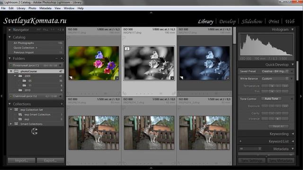This screenshot has height=170, width=303.
Task: Click the Sync Settings button
Action: [252, 161]
